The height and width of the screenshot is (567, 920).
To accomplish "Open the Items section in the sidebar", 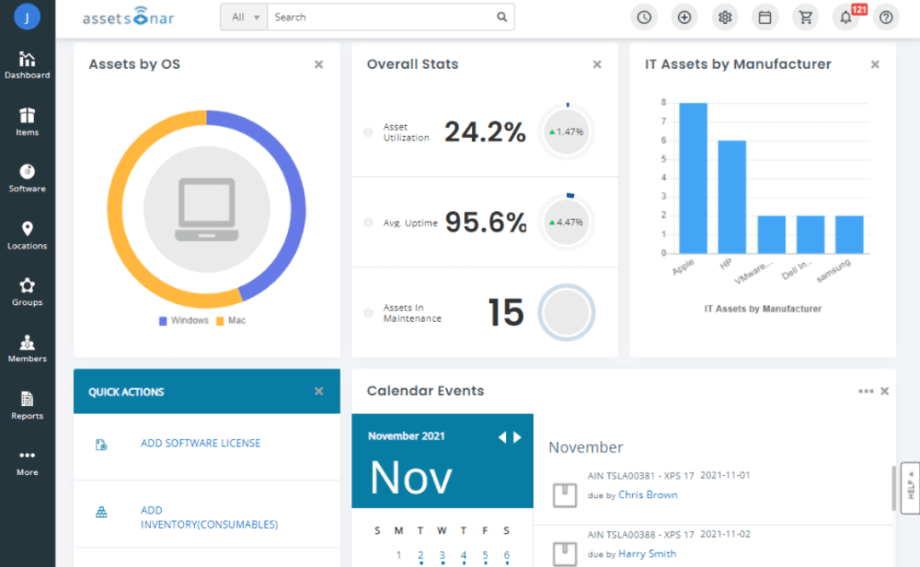I will tap(26, 122).
